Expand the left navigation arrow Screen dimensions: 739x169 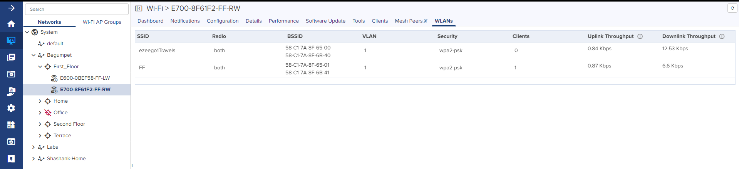click(11, 8)
